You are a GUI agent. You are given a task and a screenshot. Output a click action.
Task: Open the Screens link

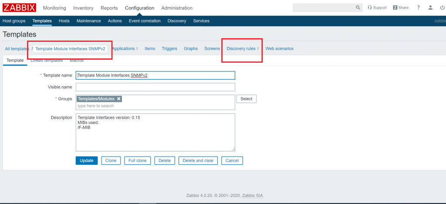coord(212,49)
